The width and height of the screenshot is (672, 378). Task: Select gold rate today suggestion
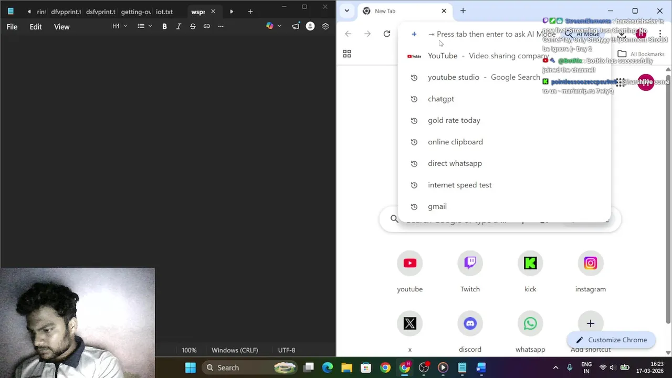click(x=504, y=120)
